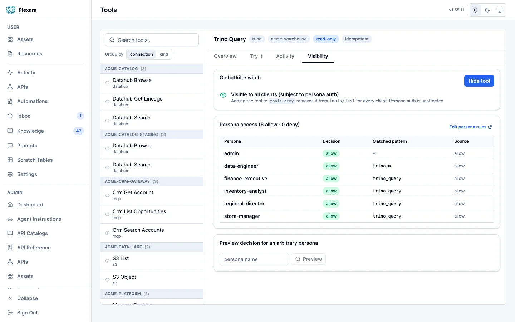Viewport: 515px width, 322px height.
Task: Focus the persona name input
Action: click(254, 259)
